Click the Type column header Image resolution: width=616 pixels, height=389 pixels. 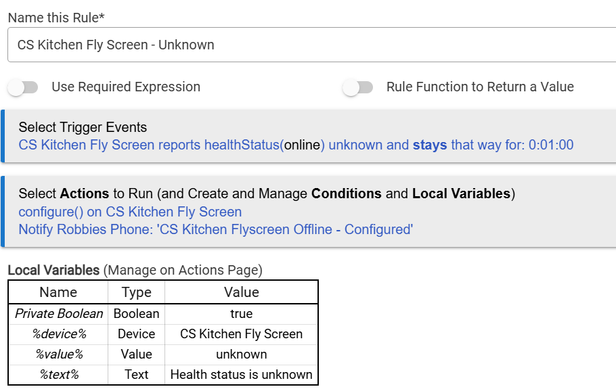click(136, 292)
